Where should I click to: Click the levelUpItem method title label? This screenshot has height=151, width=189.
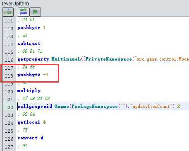[x=15, y=4]
